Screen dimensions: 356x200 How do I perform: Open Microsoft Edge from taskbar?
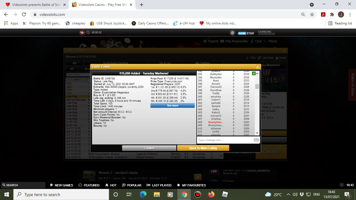tap(143, 194)
